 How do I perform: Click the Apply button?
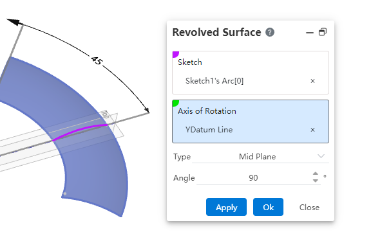(x=226, y=207)
